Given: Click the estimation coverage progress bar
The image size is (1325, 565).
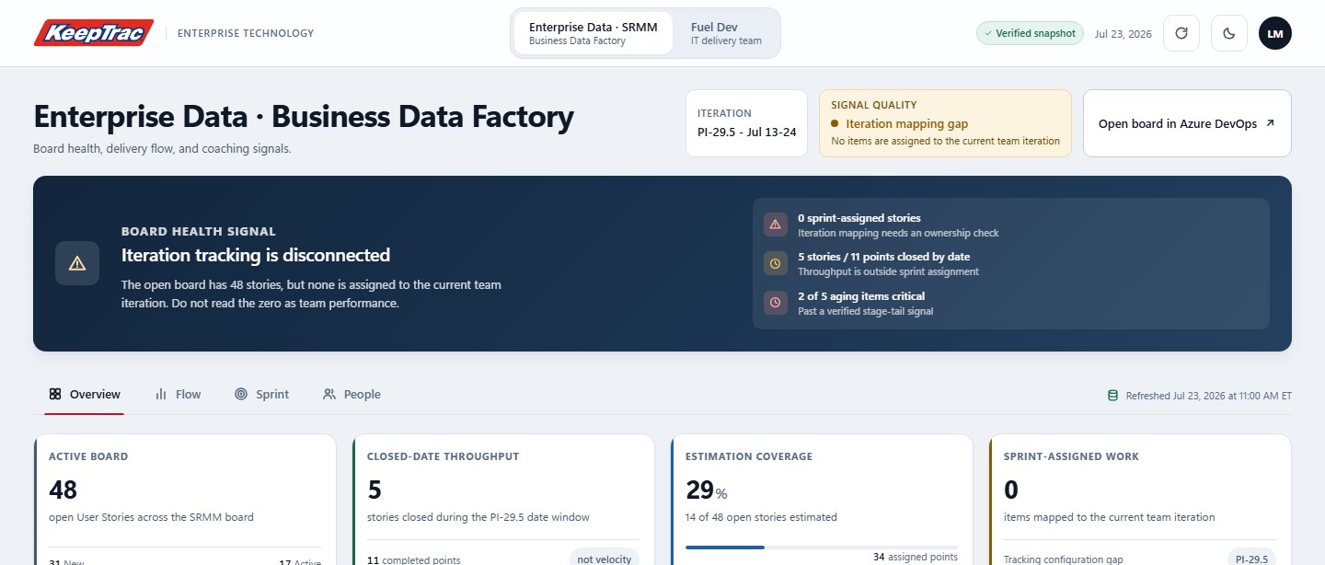Looking at the screenshot, I should click(x=822, y=548).
